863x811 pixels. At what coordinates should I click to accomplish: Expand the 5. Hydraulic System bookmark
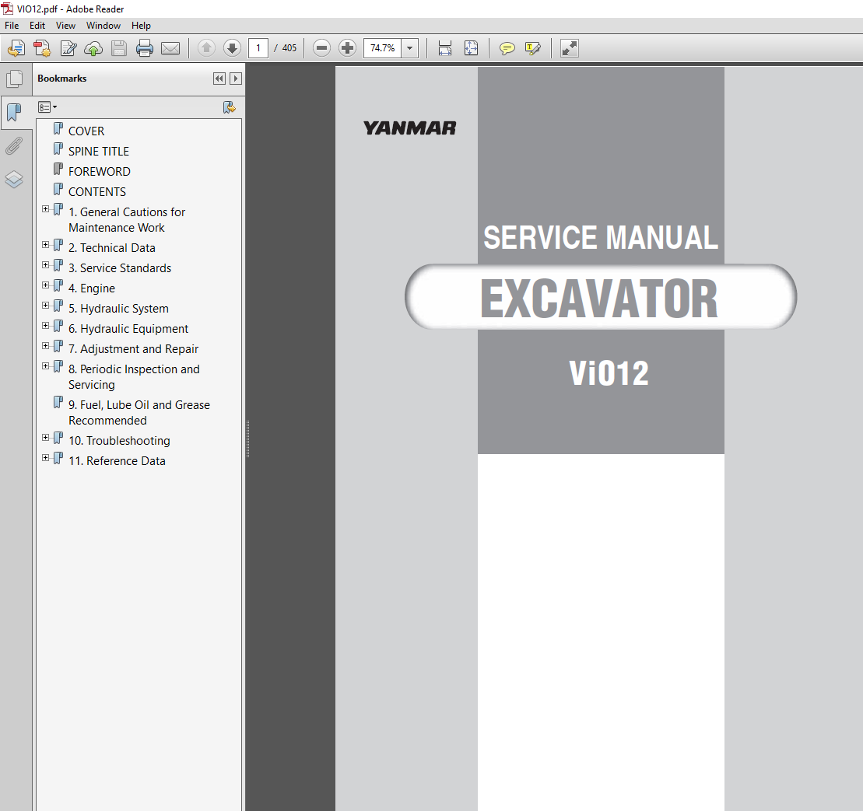click(x=46, y=305)
